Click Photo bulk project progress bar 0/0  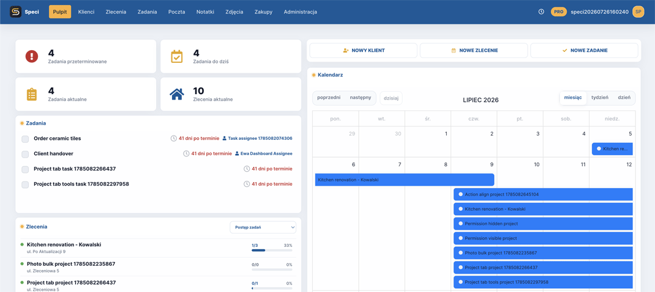(272, 269)
